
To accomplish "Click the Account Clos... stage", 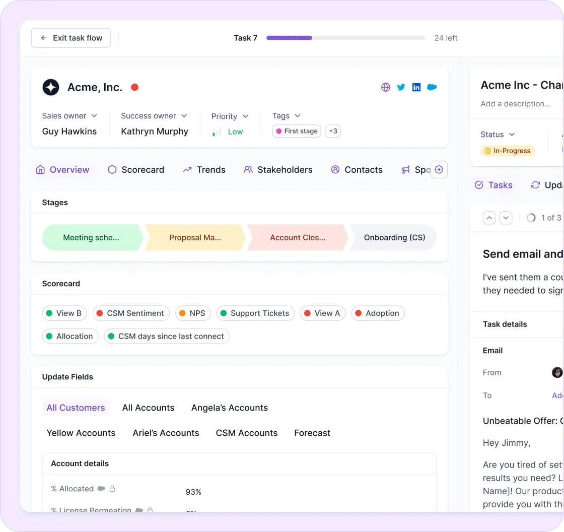I will click(298, 238).
